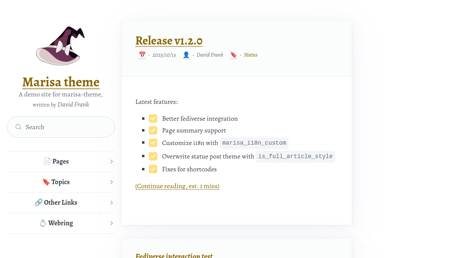
Task: Uncheck the Page summary support item
Action: point(153,130)
